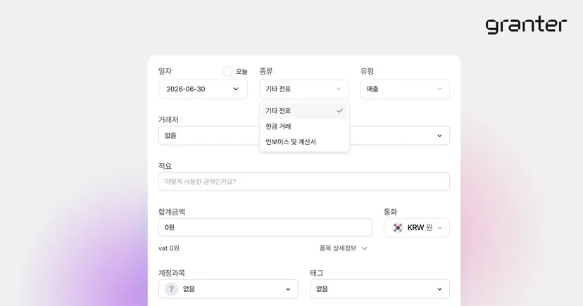Open the 거래처 dropdown showing 없음
This screenshot has width=583, height=306.
tap(304, 136)
